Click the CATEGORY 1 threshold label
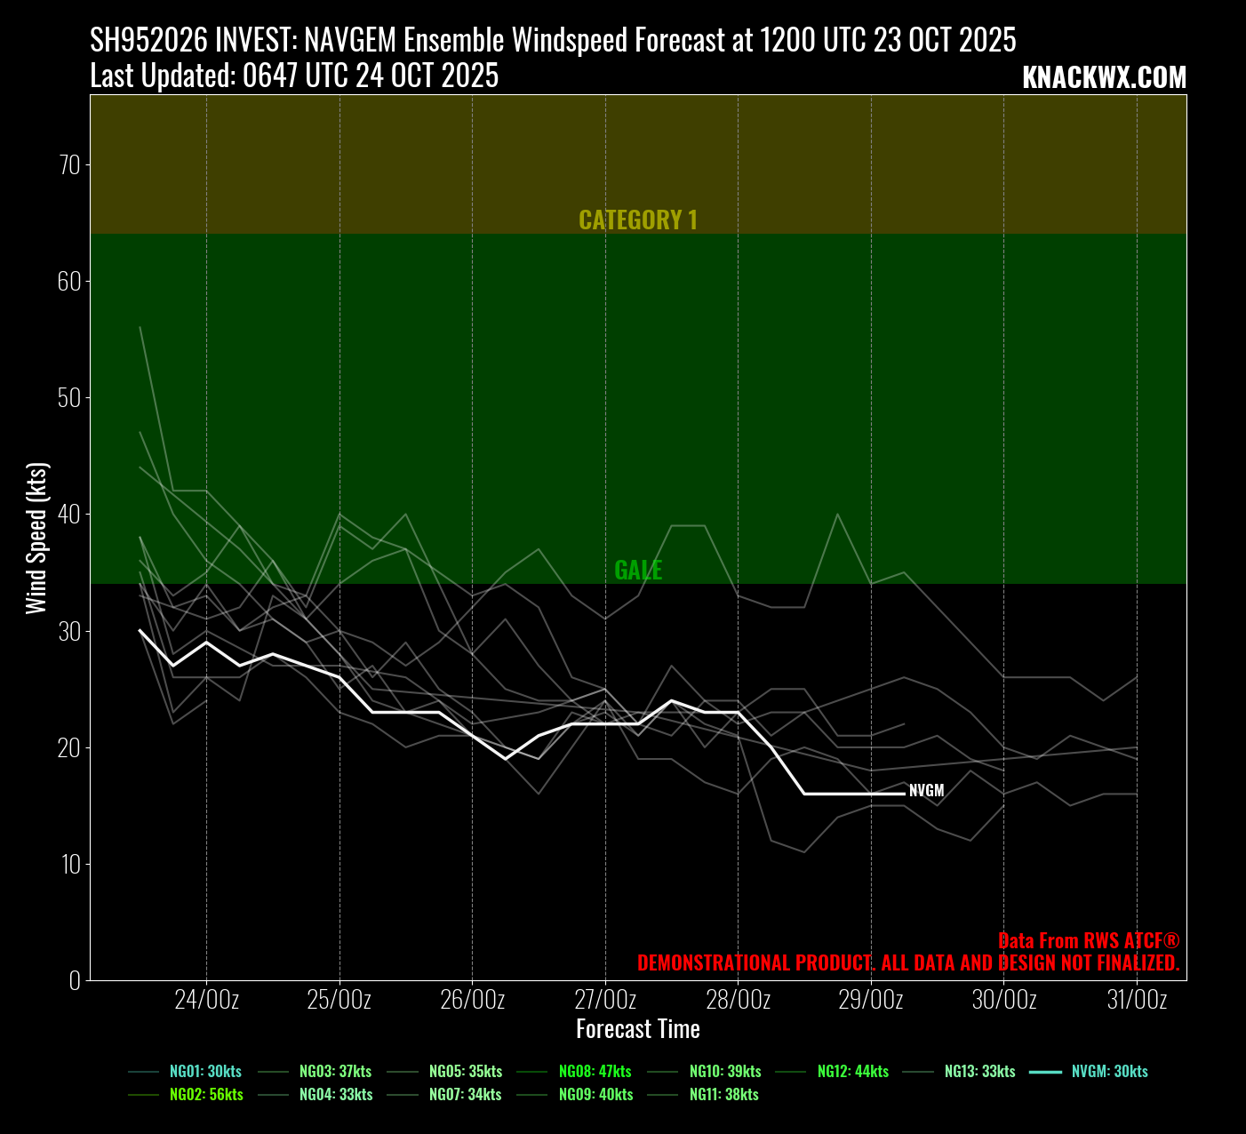Viewport: 1246px width, 1134px height. 638,220
